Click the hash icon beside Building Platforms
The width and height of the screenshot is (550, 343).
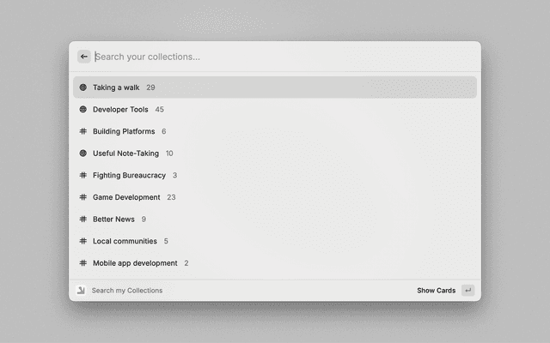point(83,131)
